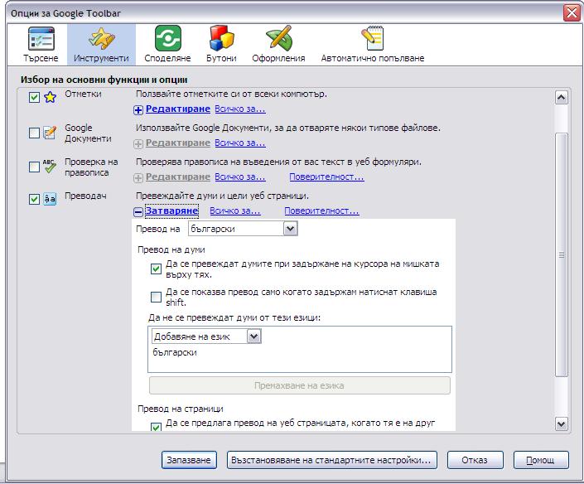The height and width of the screenshot is (484, 584).
Task: Select the Споделяне share icon
Action: tap(167, 38)
